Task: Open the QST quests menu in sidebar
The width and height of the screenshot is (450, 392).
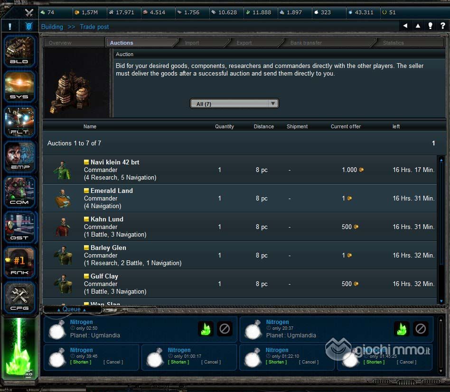Action: [19, 228]
